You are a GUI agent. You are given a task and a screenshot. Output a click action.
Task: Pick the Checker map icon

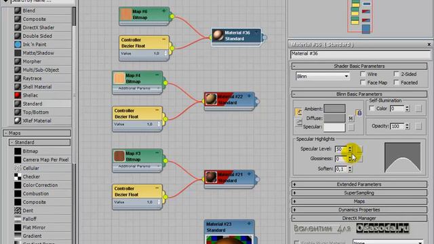click(x=18, y=176)
